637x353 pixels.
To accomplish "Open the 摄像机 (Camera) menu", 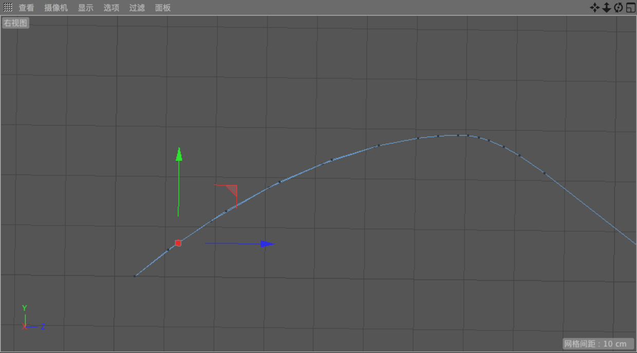I will (x=56, y=8).
